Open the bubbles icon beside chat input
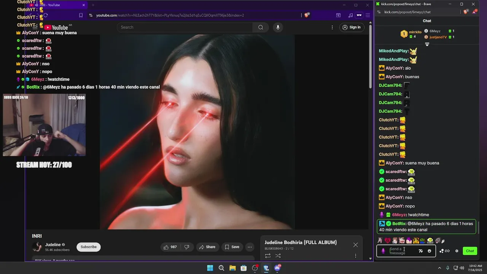The image size is (487, 274). tap(442, 251)
